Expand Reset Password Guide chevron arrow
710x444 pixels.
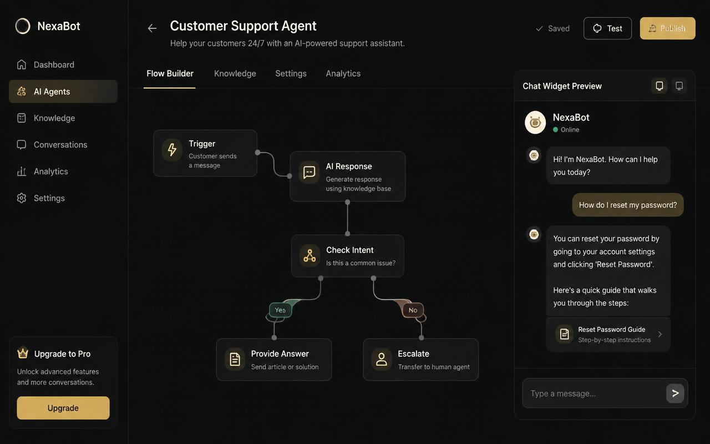pyautogui.click(x=660, y=334)
